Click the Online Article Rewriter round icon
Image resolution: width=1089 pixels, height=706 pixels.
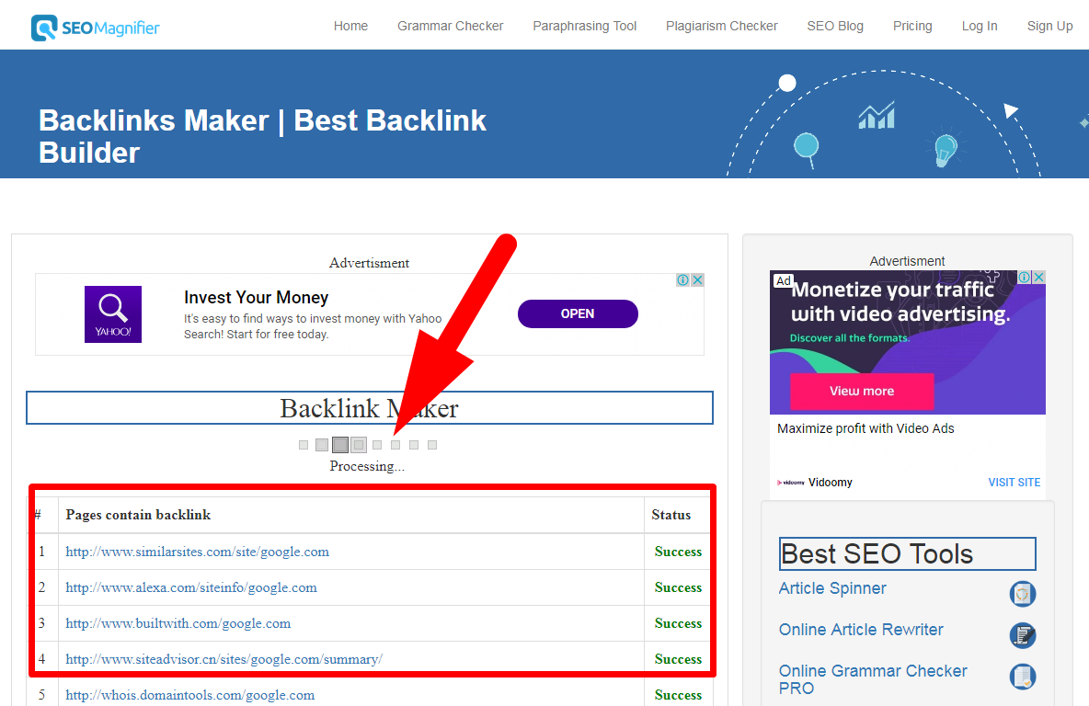[x=1023, y=635]
